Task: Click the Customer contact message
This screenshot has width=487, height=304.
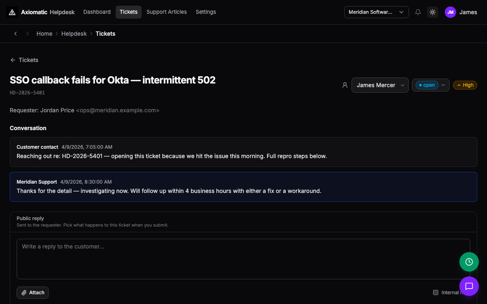Action: click(x=243, y=152)
